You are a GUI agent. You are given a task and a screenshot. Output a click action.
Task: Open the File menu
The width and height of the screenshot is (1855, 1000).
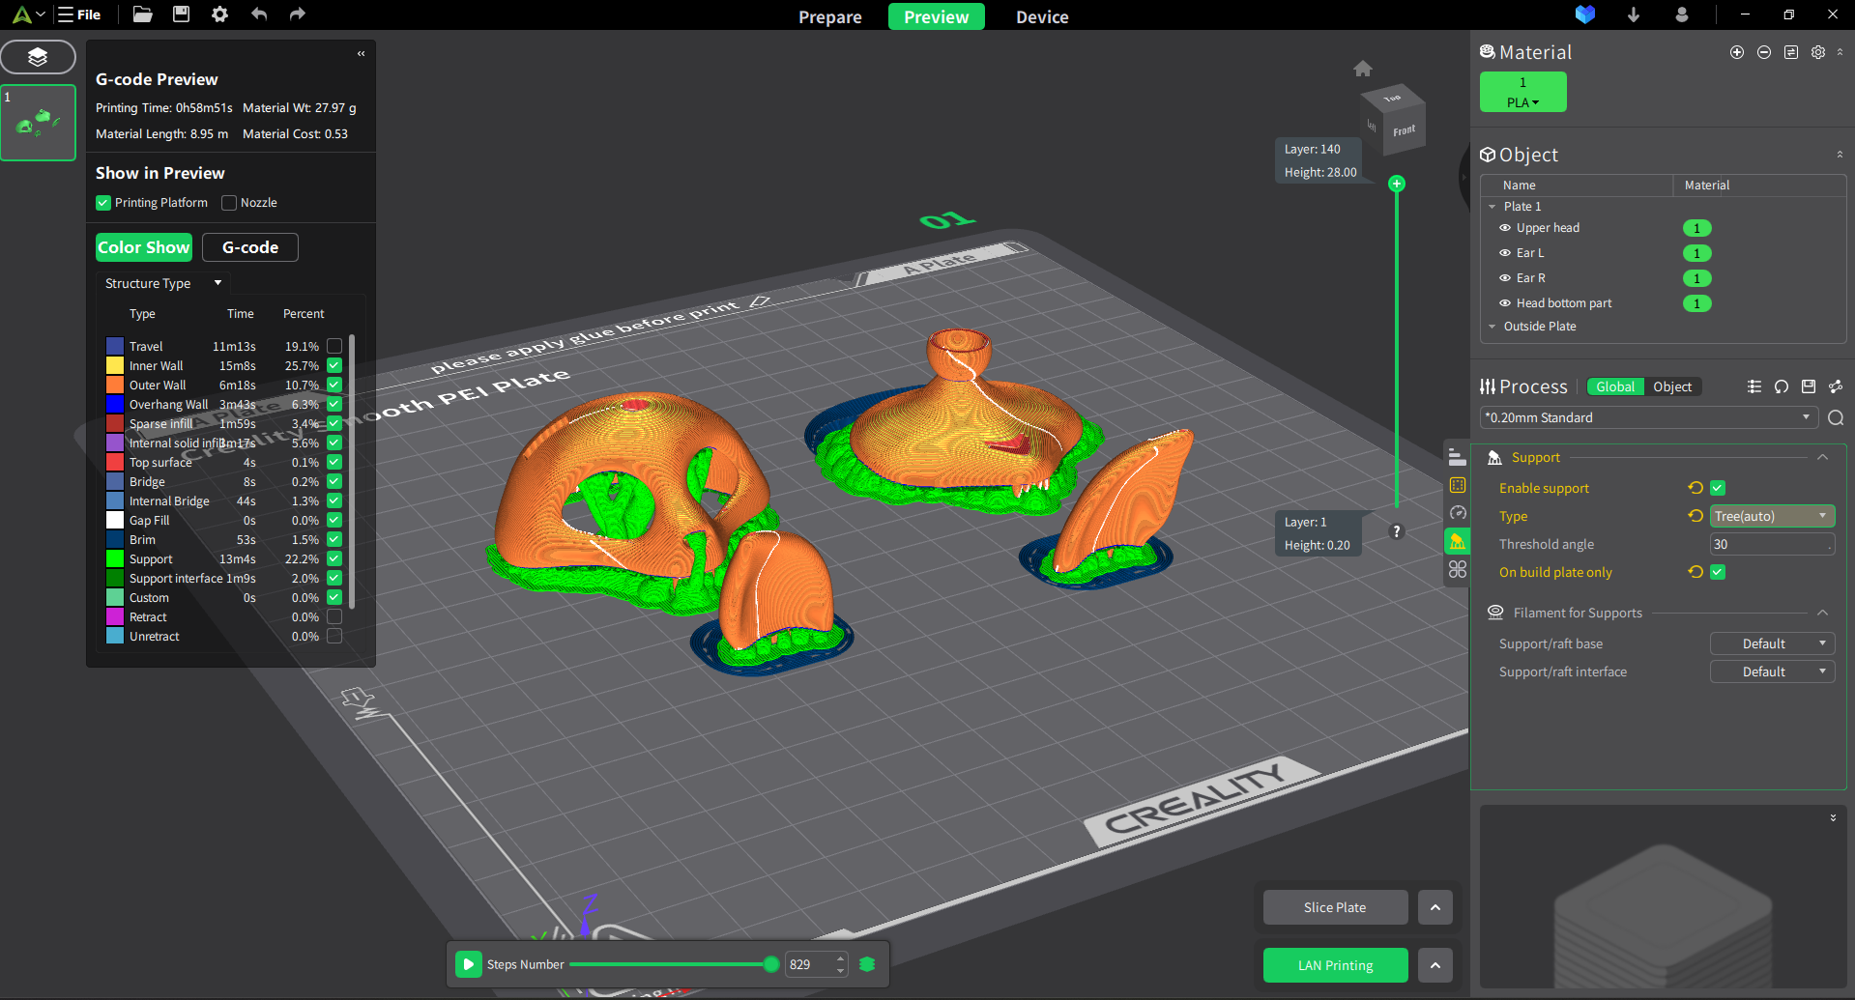tap(79, 14)
